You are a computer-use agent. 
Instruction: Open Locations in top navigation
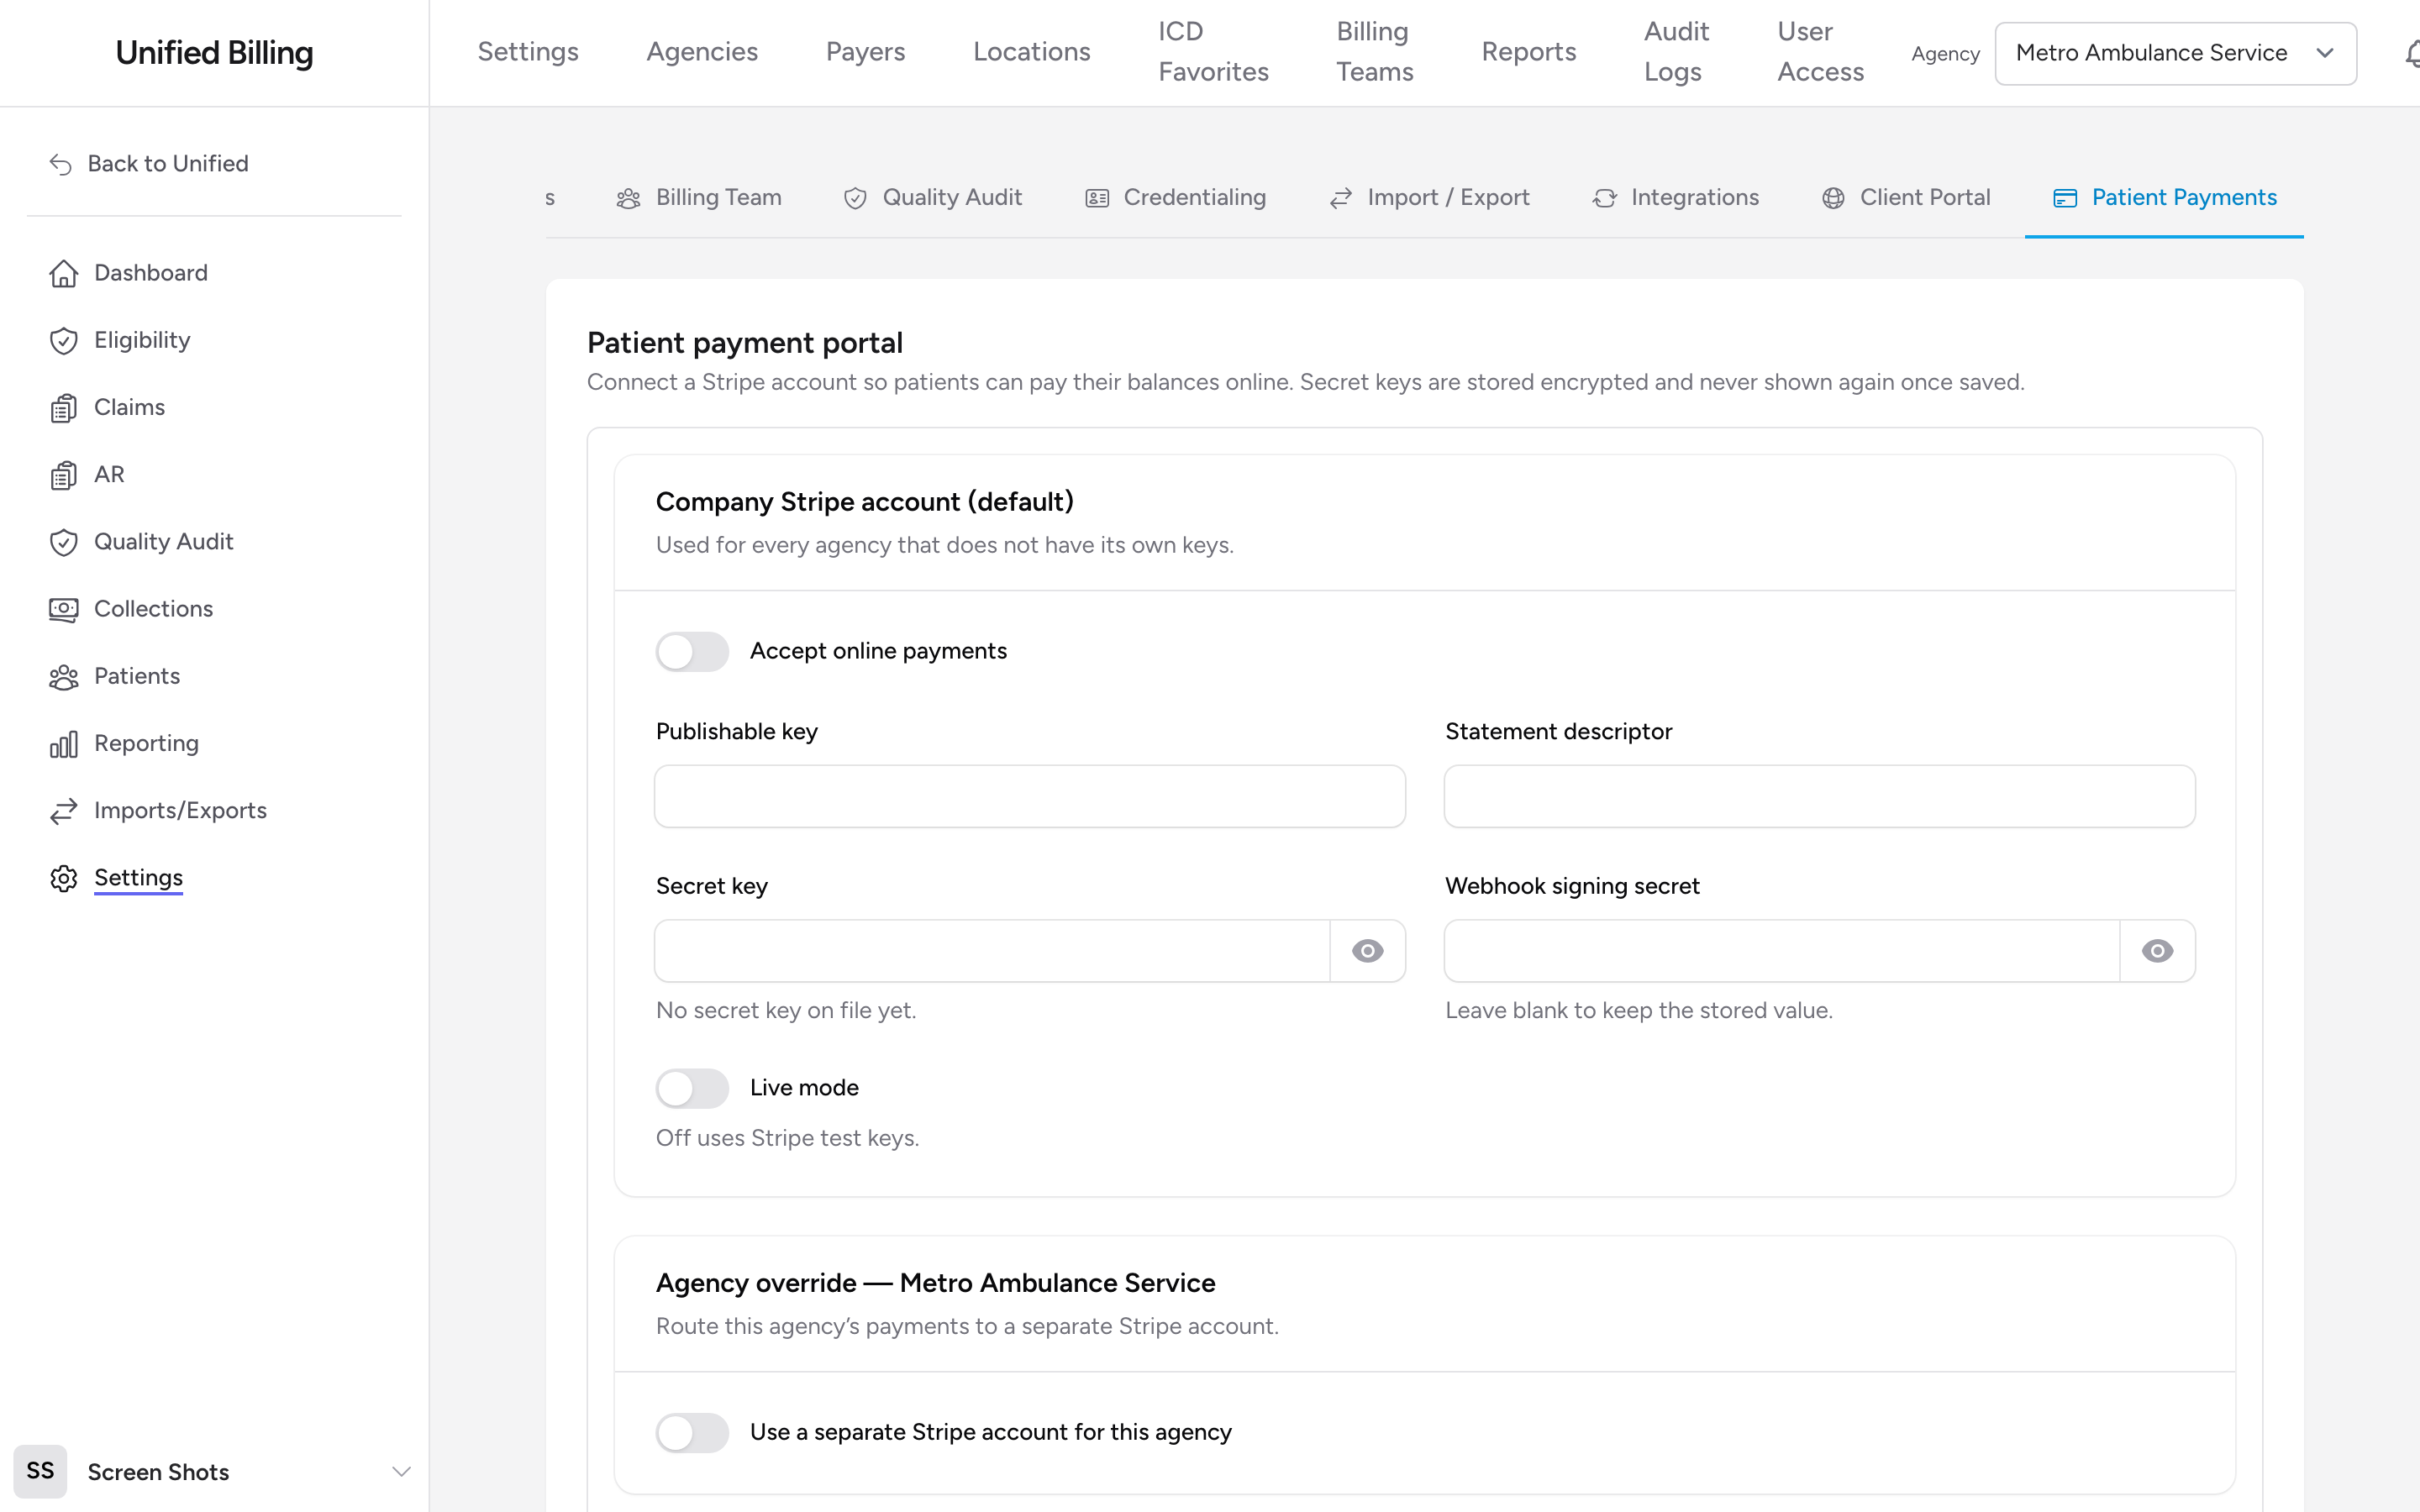point(1031,52)
